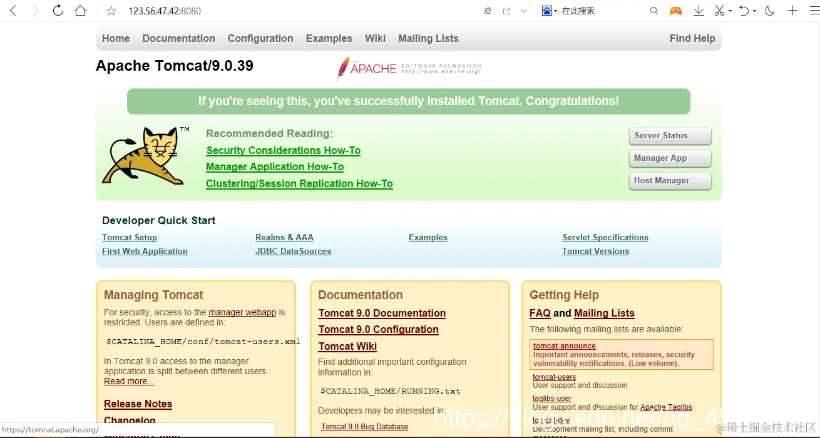820x438 pixels.
Task: Click the Tomcat cat mascot image
Action: pos(146,156)
